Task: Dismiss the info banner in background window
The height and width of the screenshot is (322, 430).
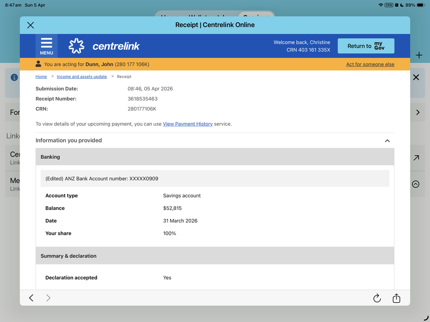Action: 416,78
